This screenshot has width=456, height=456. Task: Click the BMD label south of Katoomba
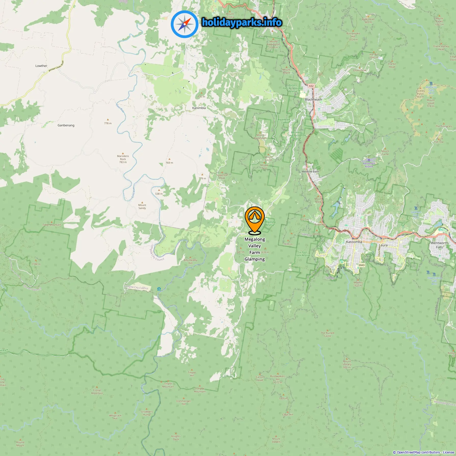362,265
